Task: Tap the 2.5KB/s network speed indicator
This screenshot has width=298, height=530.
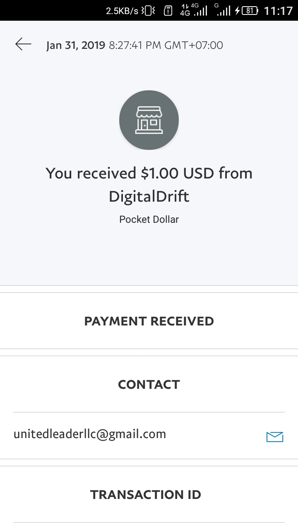Action: [122, 11]
